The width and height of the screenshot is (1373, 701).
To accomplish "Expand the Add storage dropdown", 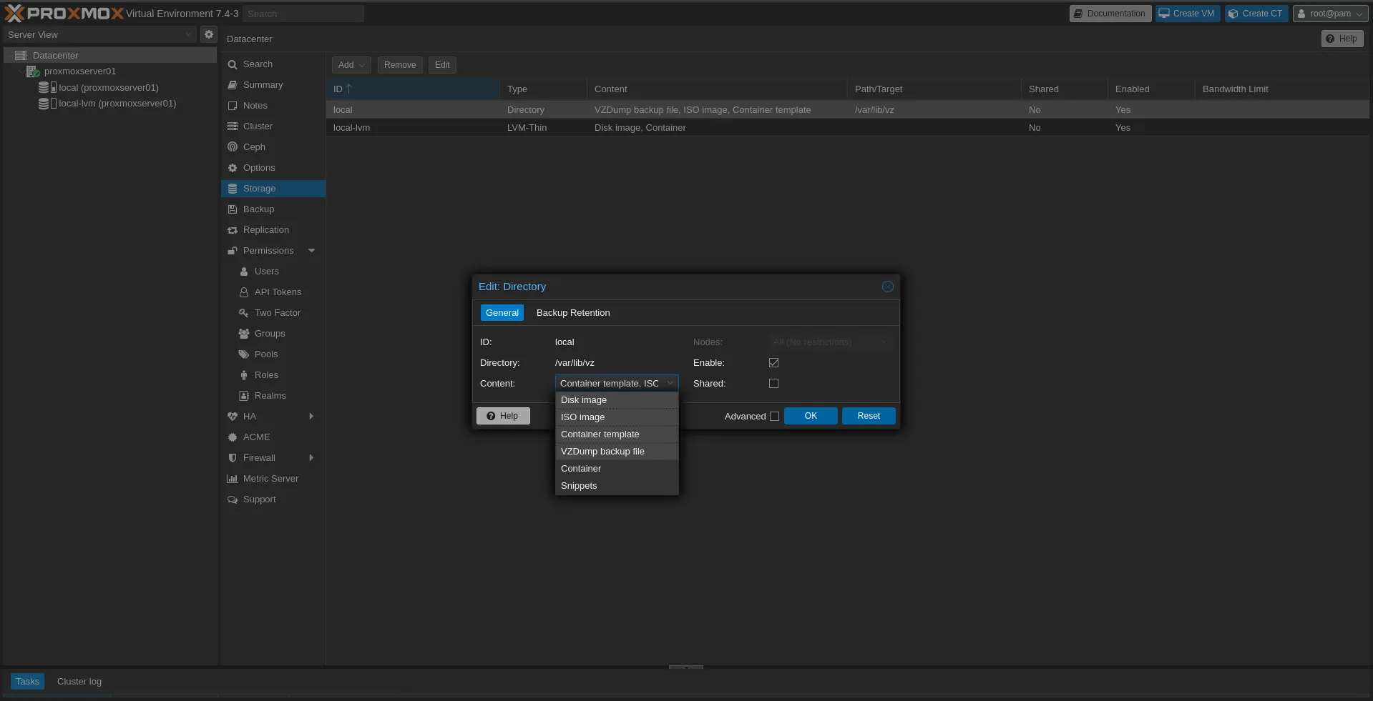I will (351, 65).
